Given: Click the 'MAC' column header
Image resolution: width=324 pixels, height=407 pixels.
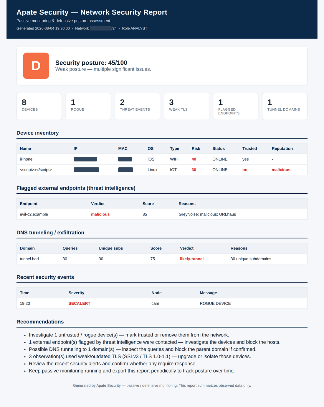Looking at the screenshot, I should click(123, 148).
